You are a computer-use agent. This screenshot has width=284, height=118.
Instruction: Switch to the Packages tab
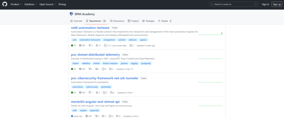148,21
